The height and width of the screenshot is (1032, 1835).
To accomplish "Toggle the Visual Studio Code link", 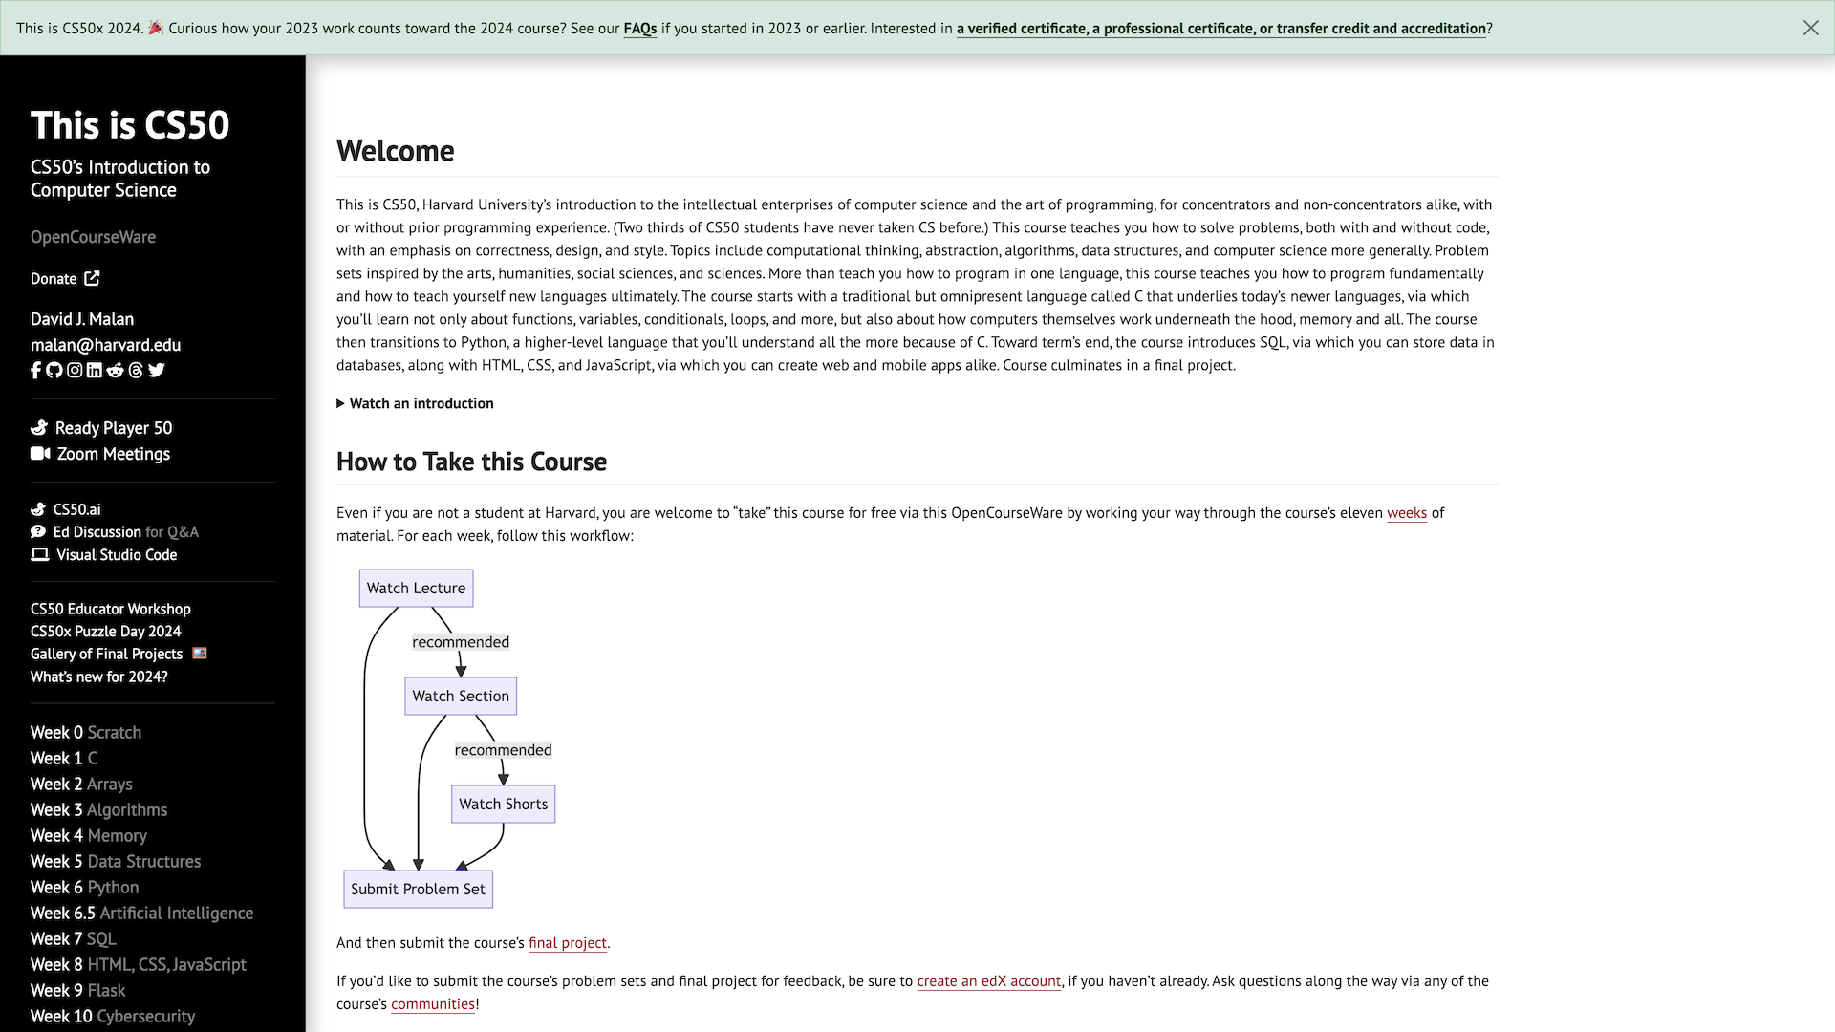I will (x=116, y=554).
